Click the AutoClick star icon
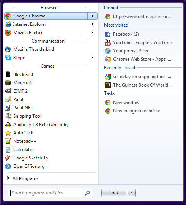Viewport: 186px width, 205px height. click(x=8, y=133)
